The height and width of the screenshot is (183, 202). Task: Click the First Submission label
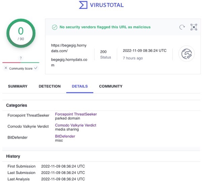tap(22, 166)
